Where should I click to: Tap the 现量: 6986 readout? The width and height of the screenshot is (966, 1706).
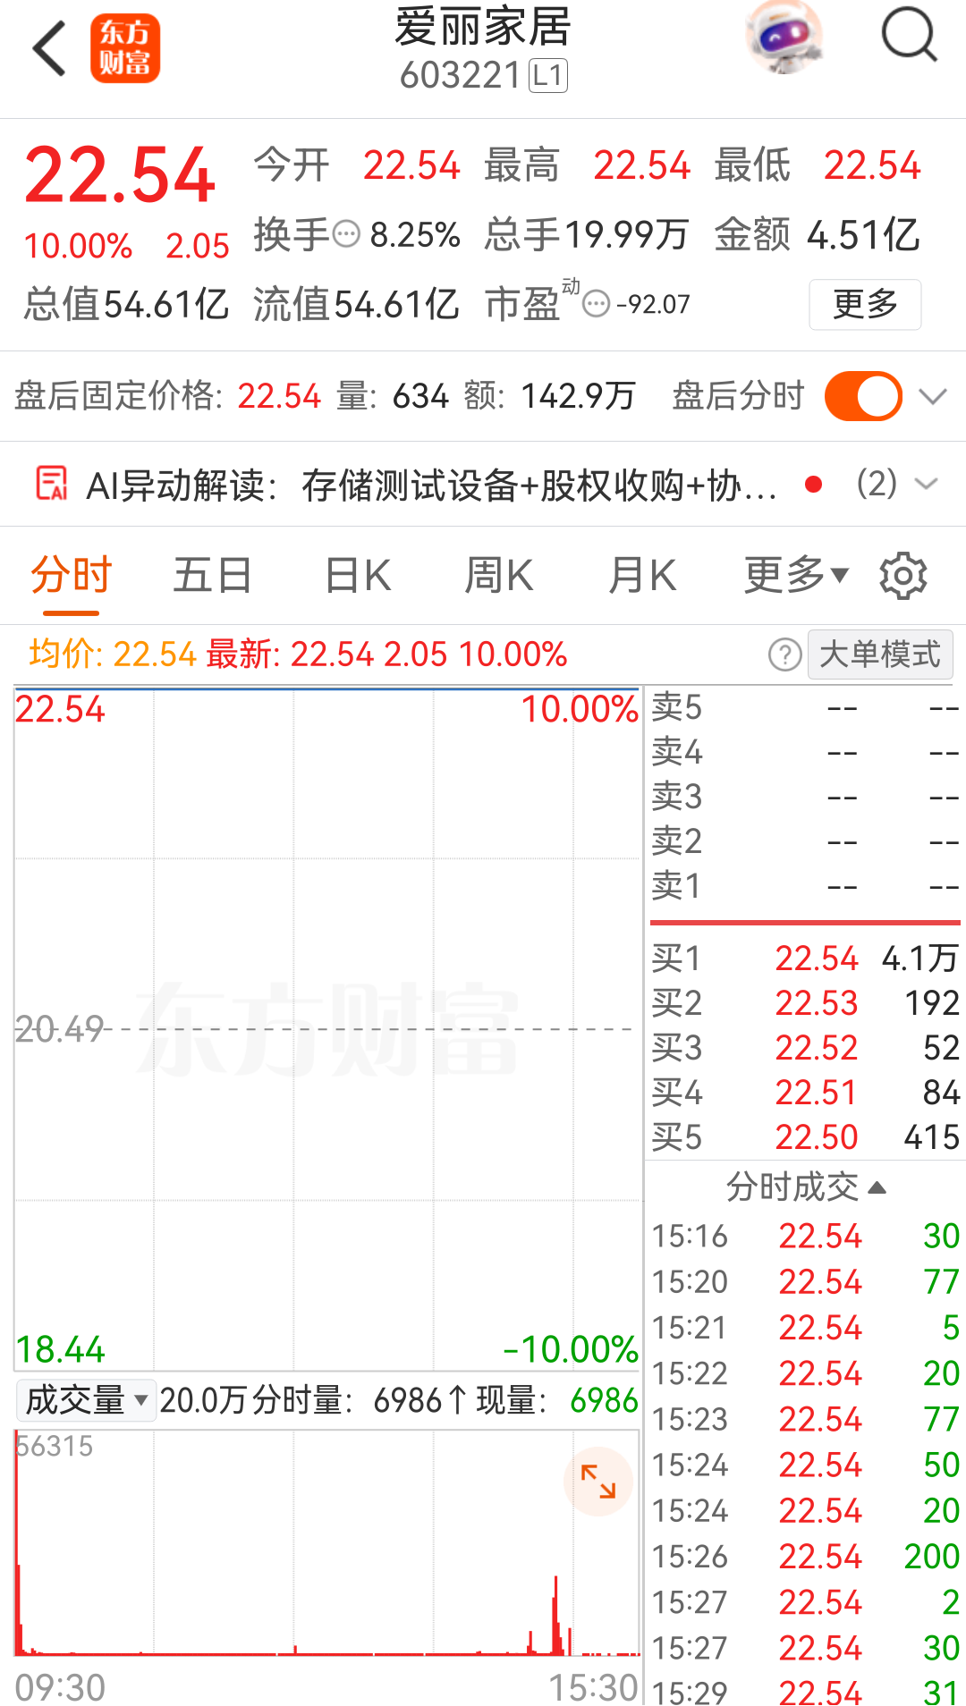point(557,1400)
